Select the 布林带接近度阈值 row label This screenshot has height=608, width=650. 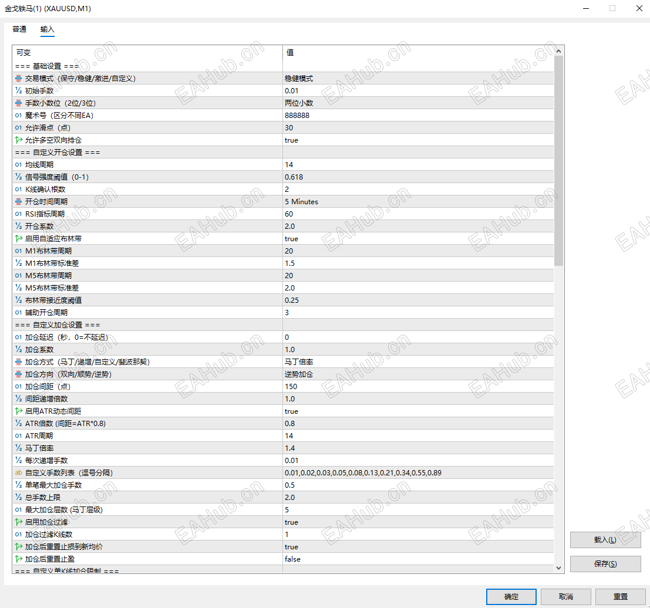click(x=53, y=300)
